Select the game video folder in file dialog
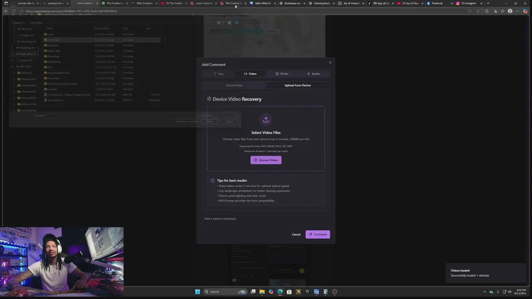Viewport: 532px width, 299px height. tap(102, 51)
